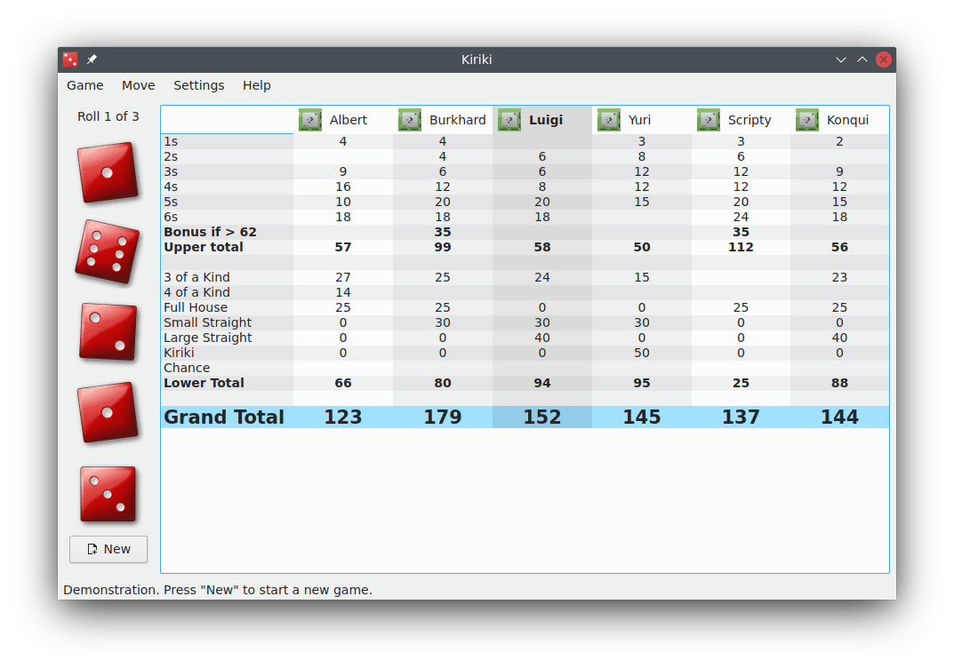Open the Move menu

pos(139,85)
